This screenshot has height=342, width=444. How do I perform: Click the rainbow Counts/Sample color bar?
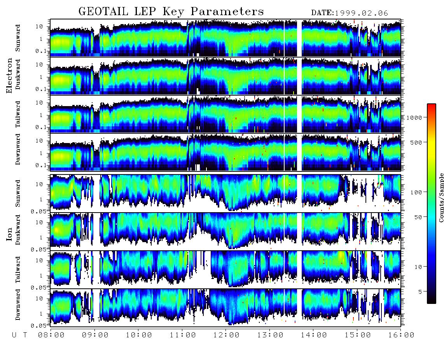[x=431, y=204]
